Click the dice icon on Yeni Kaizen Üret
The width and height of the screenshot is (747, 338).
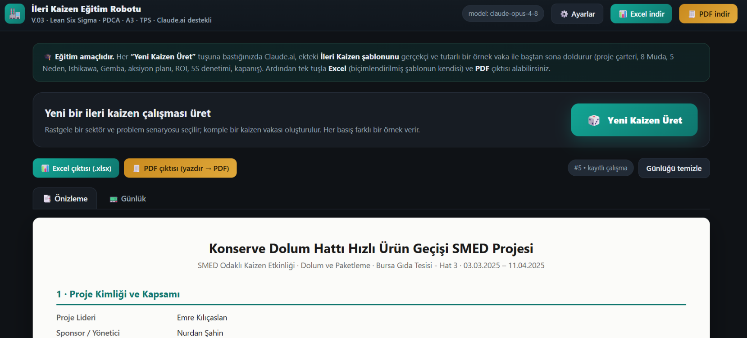pos(594,120)
